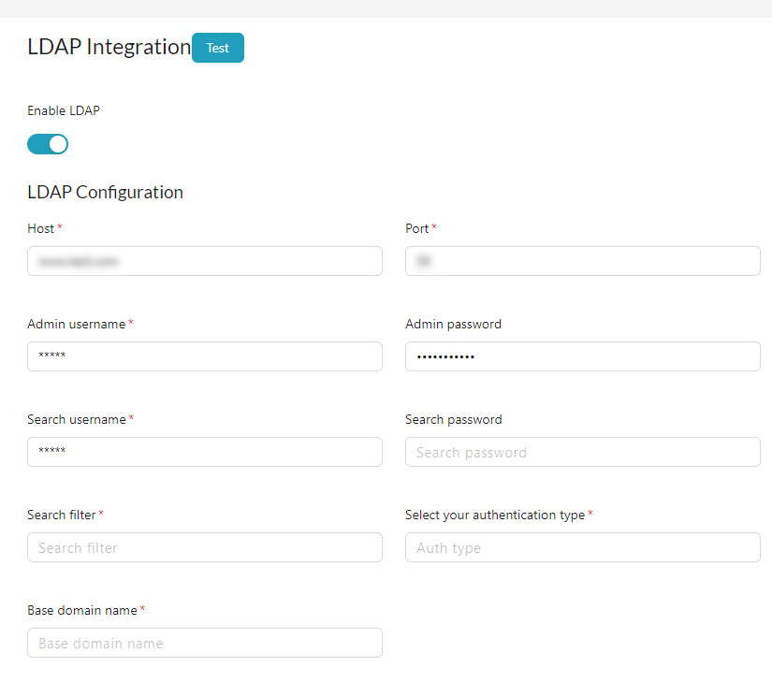Open the authentication type selector
772x697 pixels.
(x=582, y=547)
